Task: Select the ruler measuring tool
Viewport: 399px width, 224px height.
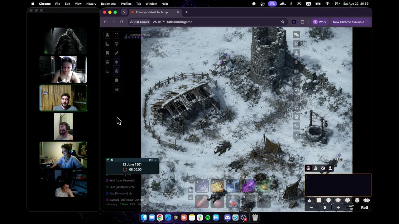Action: pyautogui.click(x=117, y=53)
